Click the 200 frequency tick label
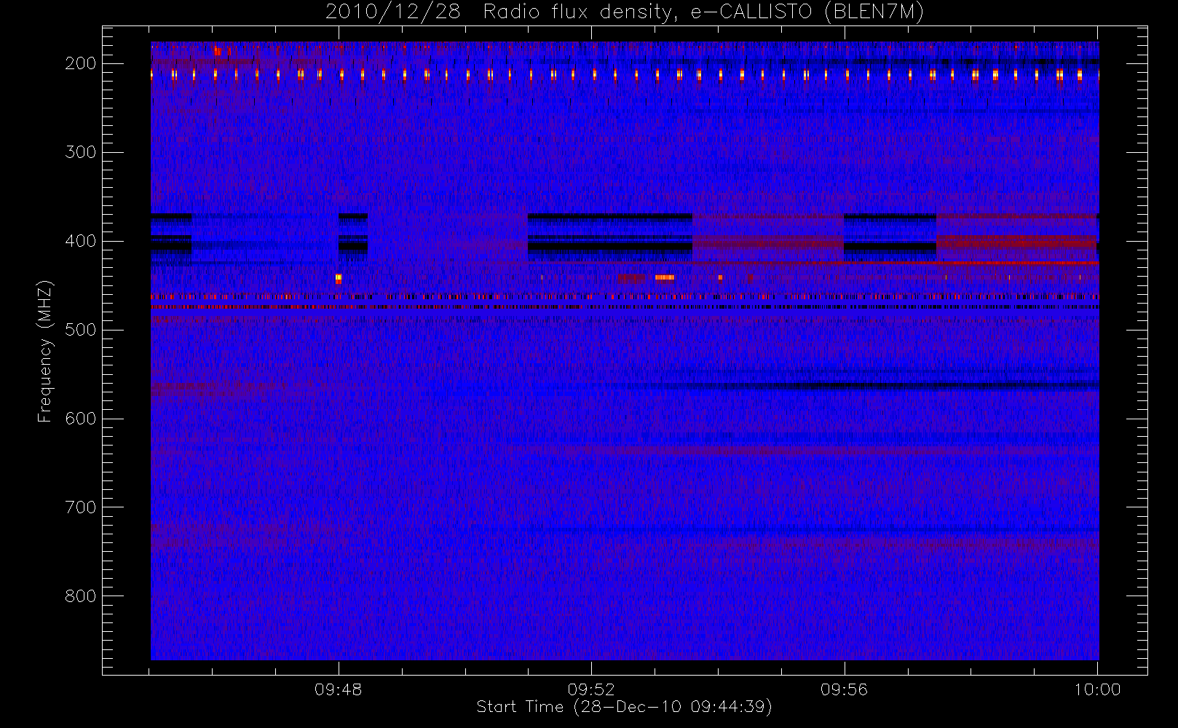The image size is (1178, 728). [x=81, y=63]
